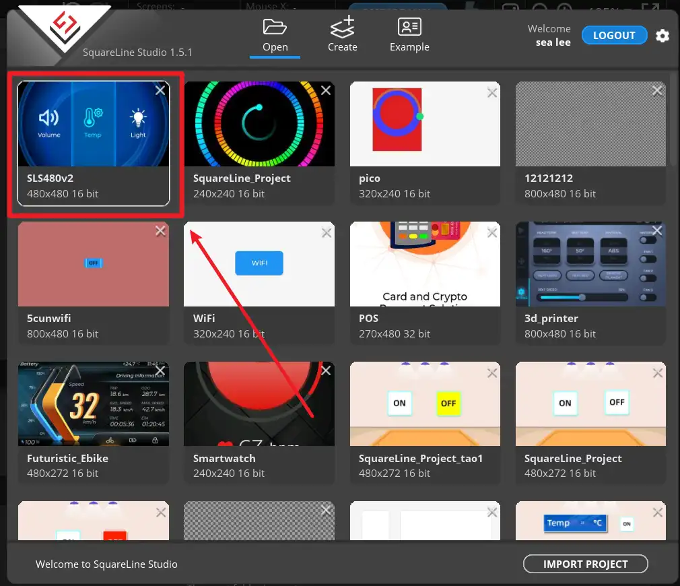
Task: Remove the Smartwatch project using its X icon
Action: tap(326, 370)
